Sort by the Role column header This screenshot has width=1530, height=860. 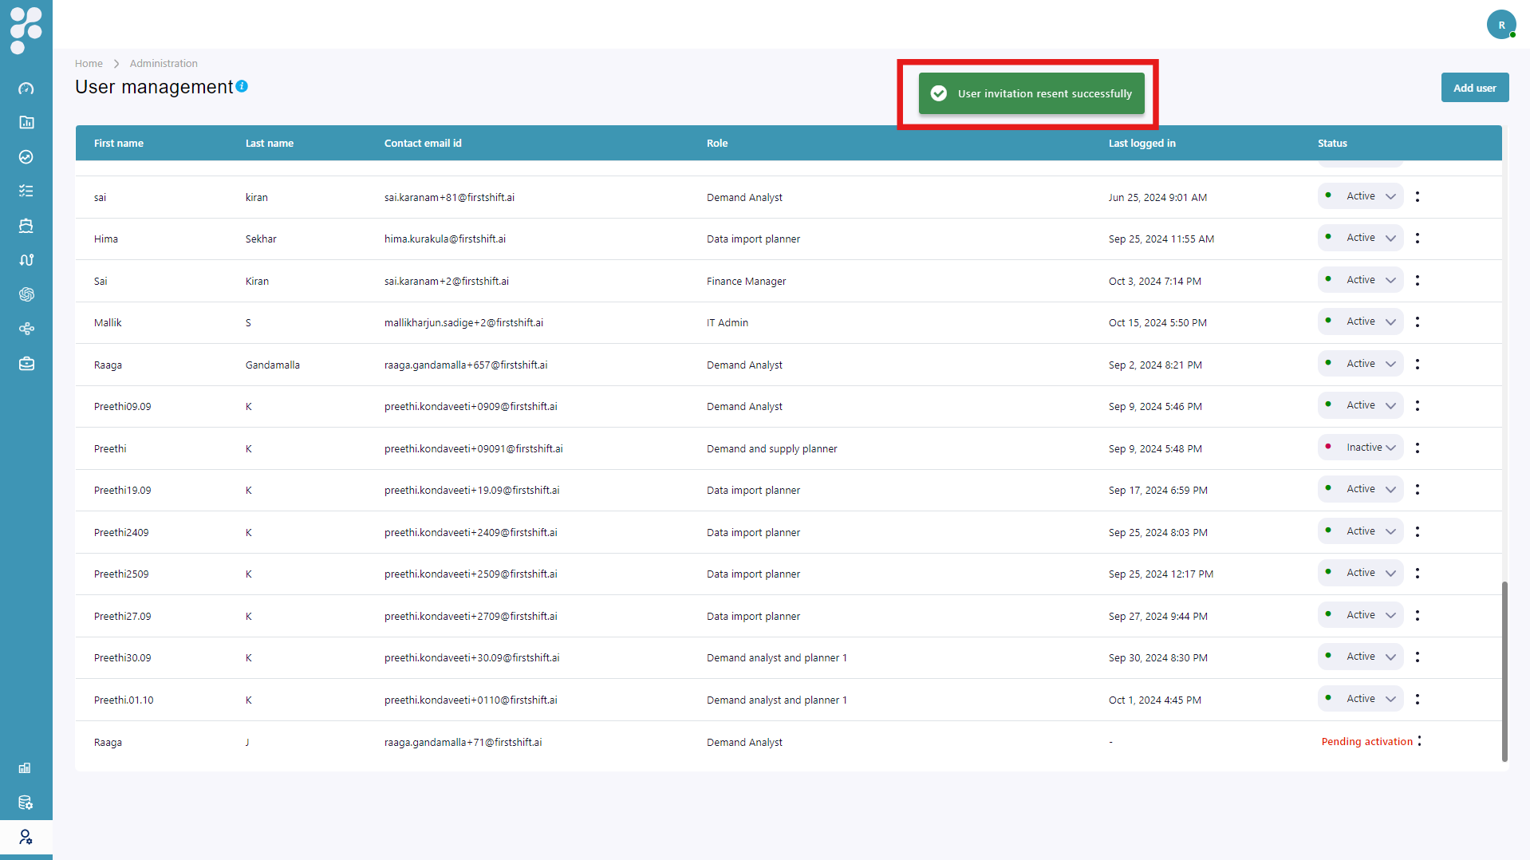[x=717, y=144]
